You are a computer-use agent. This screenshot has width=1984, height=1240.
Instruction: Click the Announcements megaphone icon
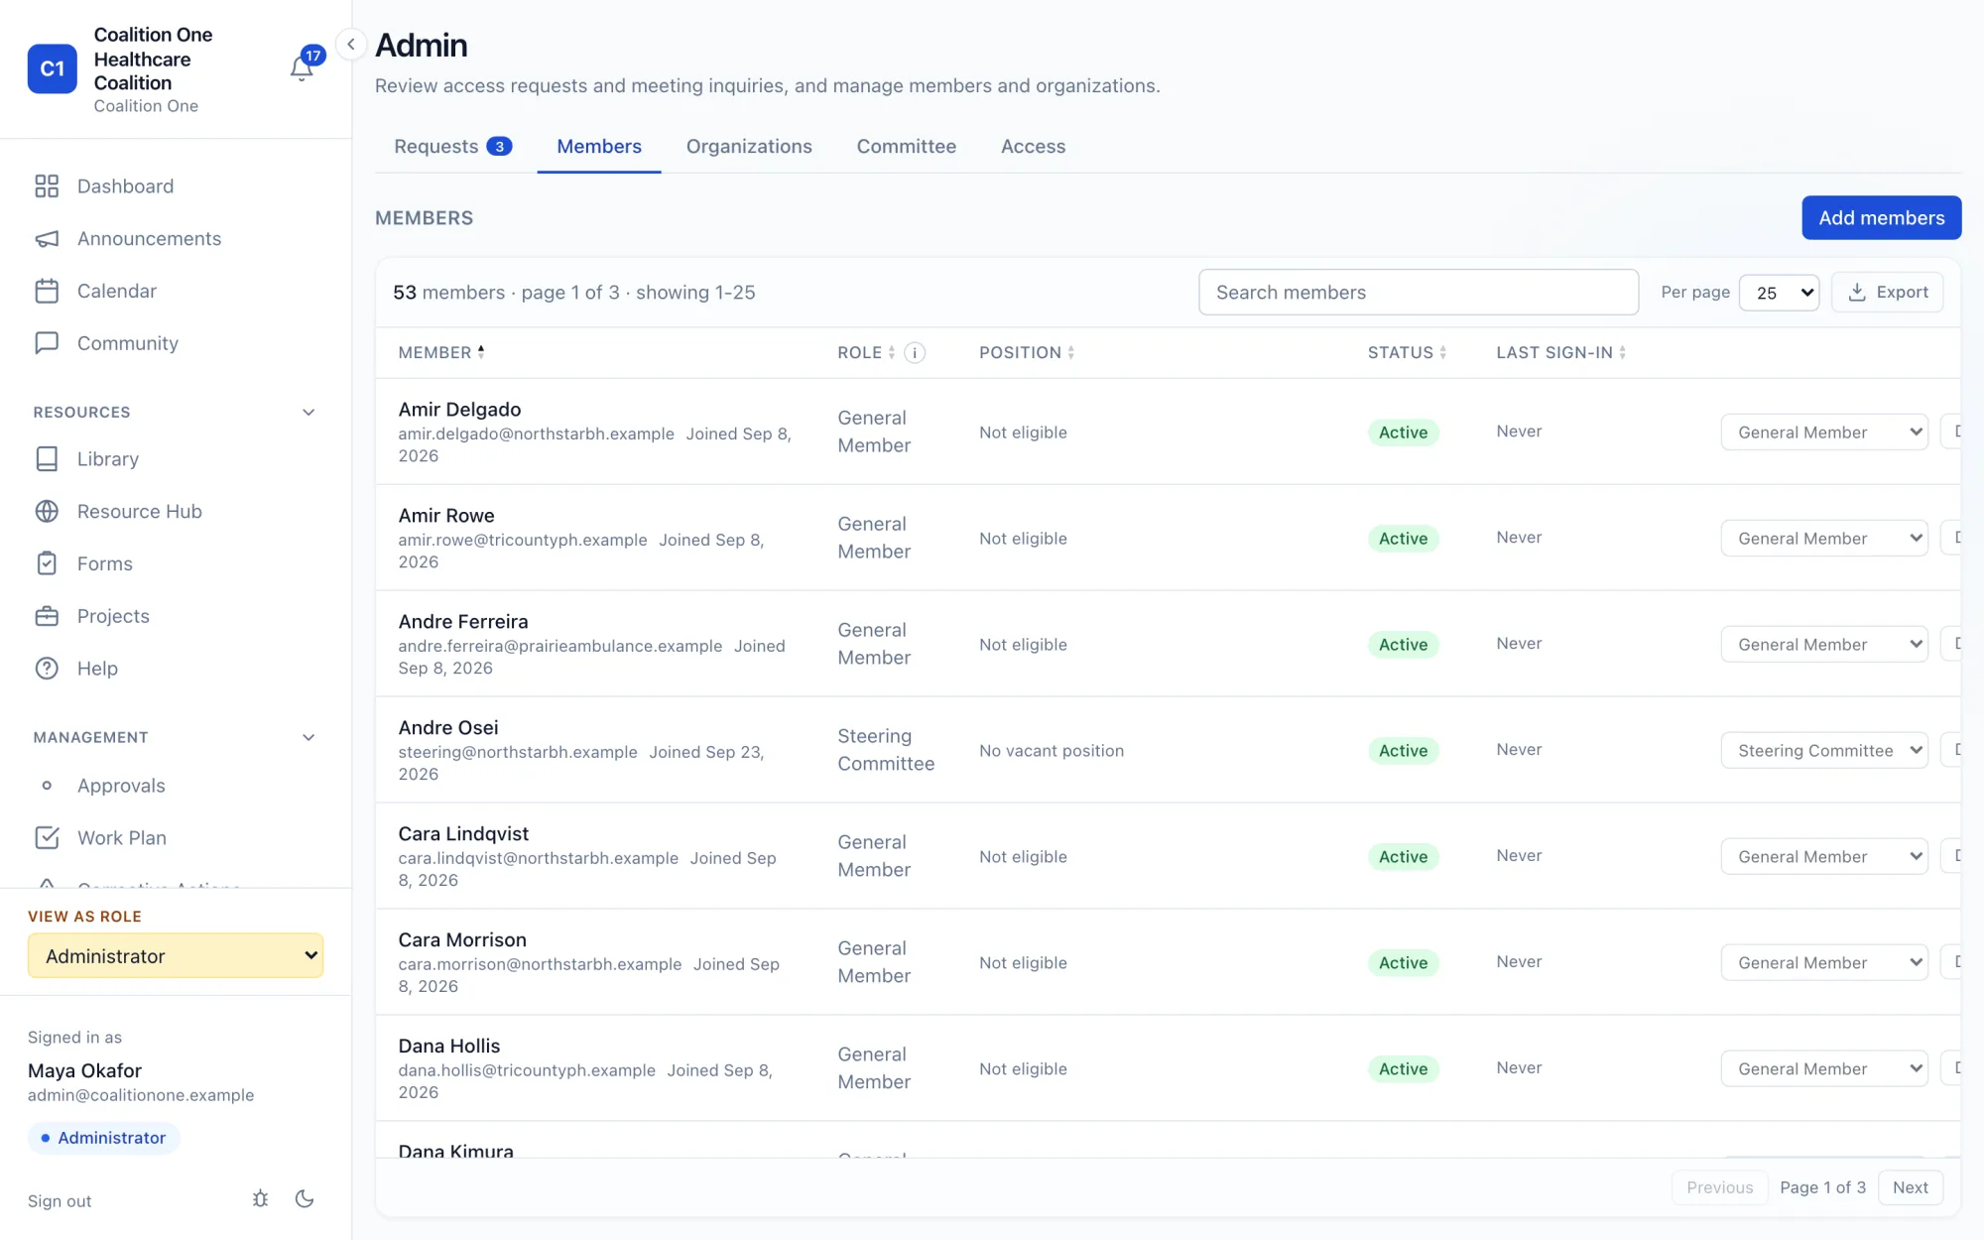pos(47,239)
